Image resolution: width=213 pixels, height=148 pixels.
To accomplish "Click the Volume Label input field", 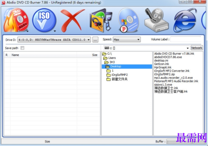I will click(186, 39).
